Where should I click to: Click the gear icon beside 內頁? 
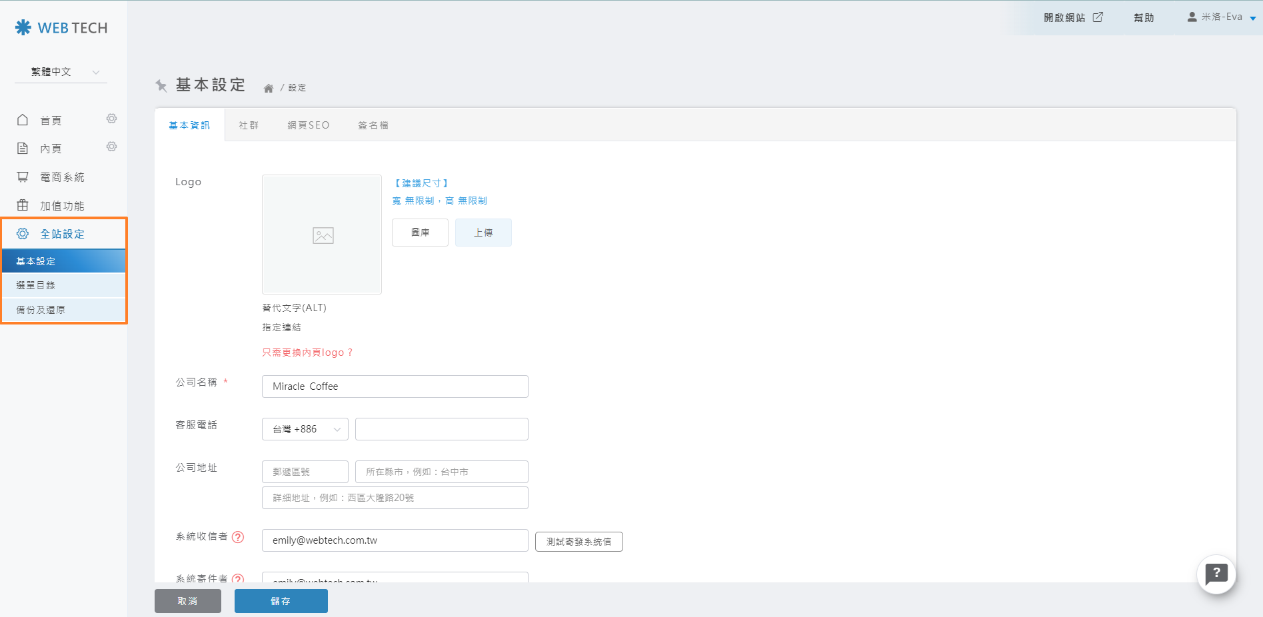pyautogui.click(x=111, y=147)
